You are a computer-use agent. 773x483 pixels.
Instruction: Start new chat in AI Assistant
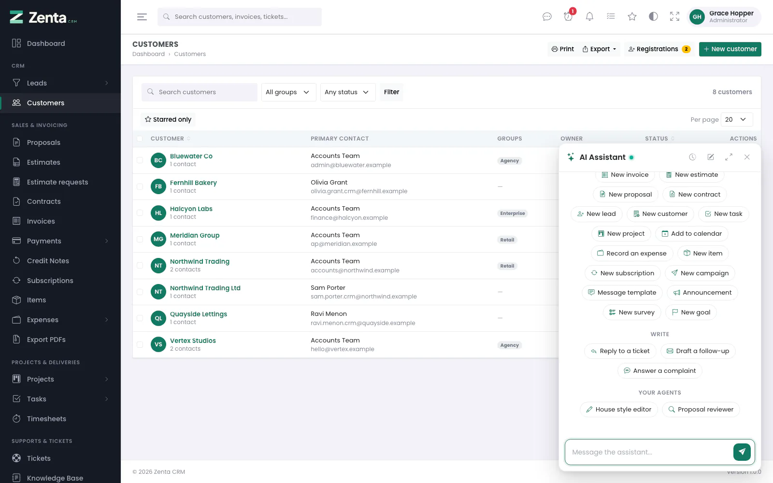point(711,157)
